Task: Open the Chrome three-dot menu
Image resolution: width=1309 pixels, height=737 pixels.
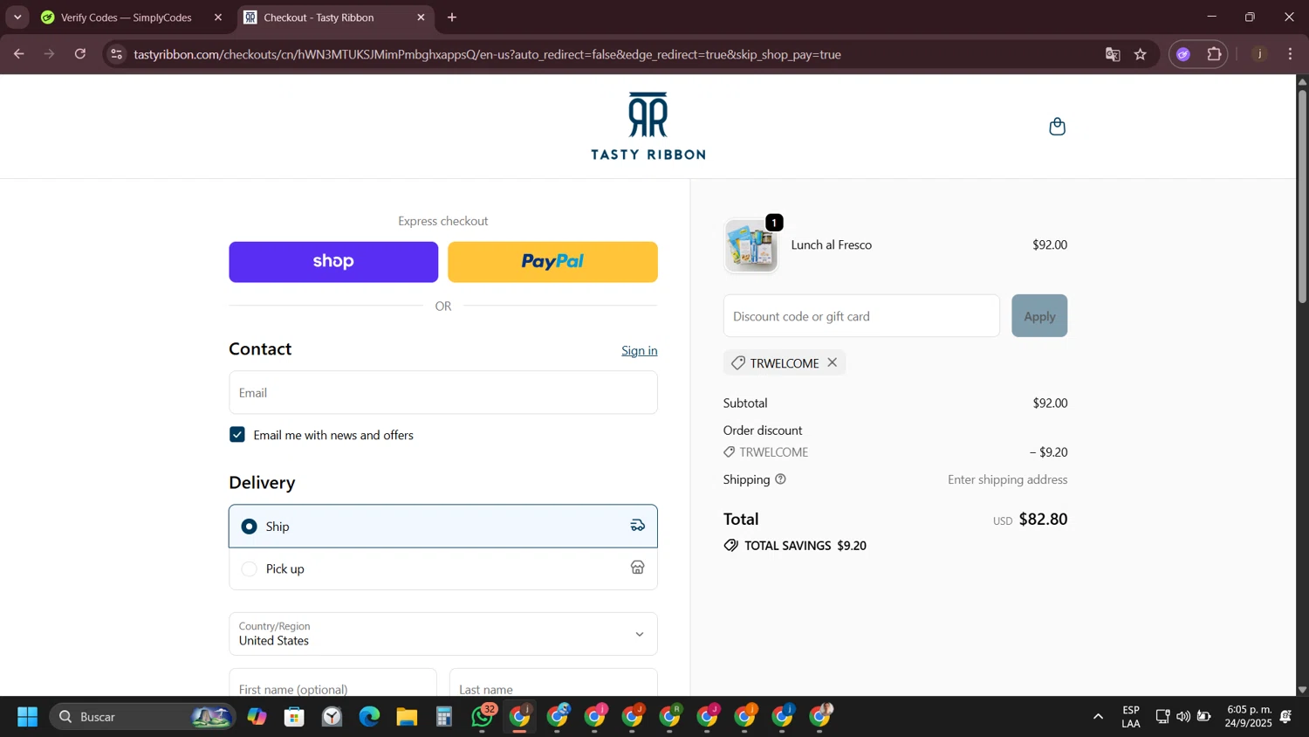Action: pos(1290,54)
